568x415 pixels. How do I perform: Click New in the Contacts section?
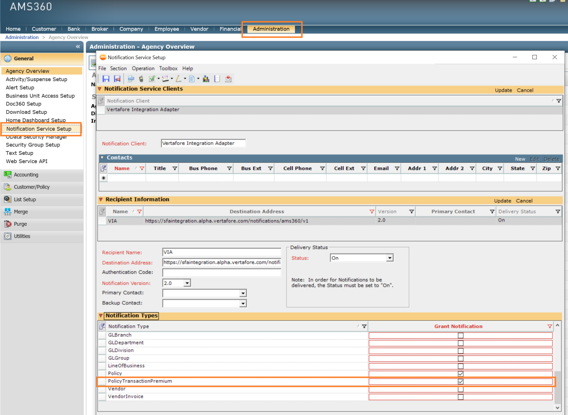pos(520,159)
